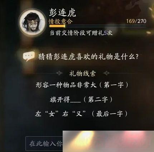
Task: Select the 当前交情阶段可赠礼5次 gift count text
Action: click(x=81, y=33)
